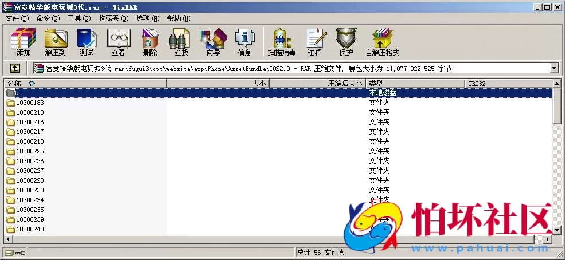Select folder name 10300235
The height and width of the screenshot is (260, 565).
pyautogui.click(x=30, y=210)
